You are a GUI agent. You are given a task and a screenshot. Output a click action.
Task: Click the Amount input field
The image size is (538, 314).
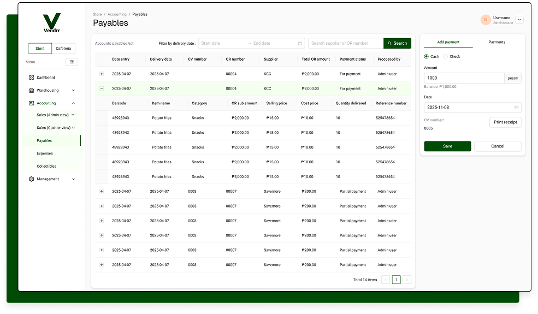[463, 78]
